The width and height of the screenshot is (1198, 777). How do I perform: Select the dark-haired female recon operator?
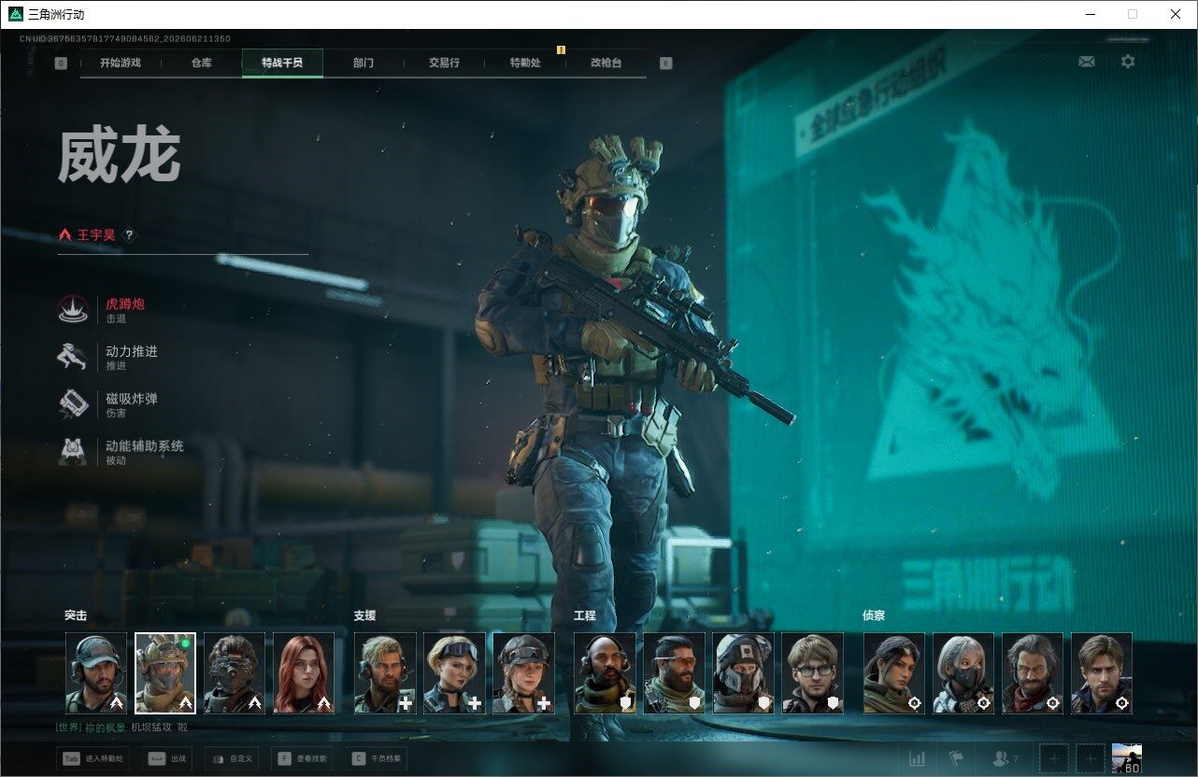[x=894, y=673]
